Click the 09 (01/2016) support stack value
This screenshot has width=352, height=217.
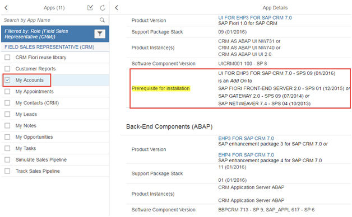[233, 32]
